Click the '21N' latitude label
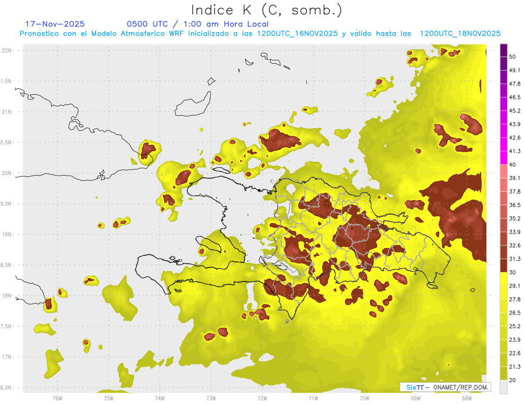This screenshot has width=524, height=404. 7,112
